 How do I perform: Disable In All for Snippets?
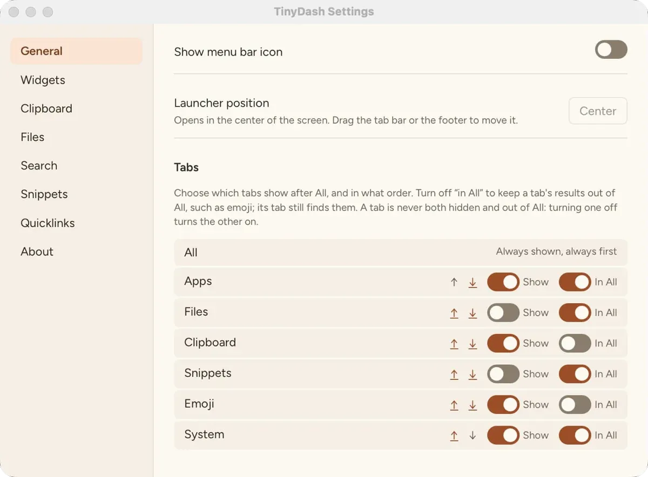pos(575,374)
